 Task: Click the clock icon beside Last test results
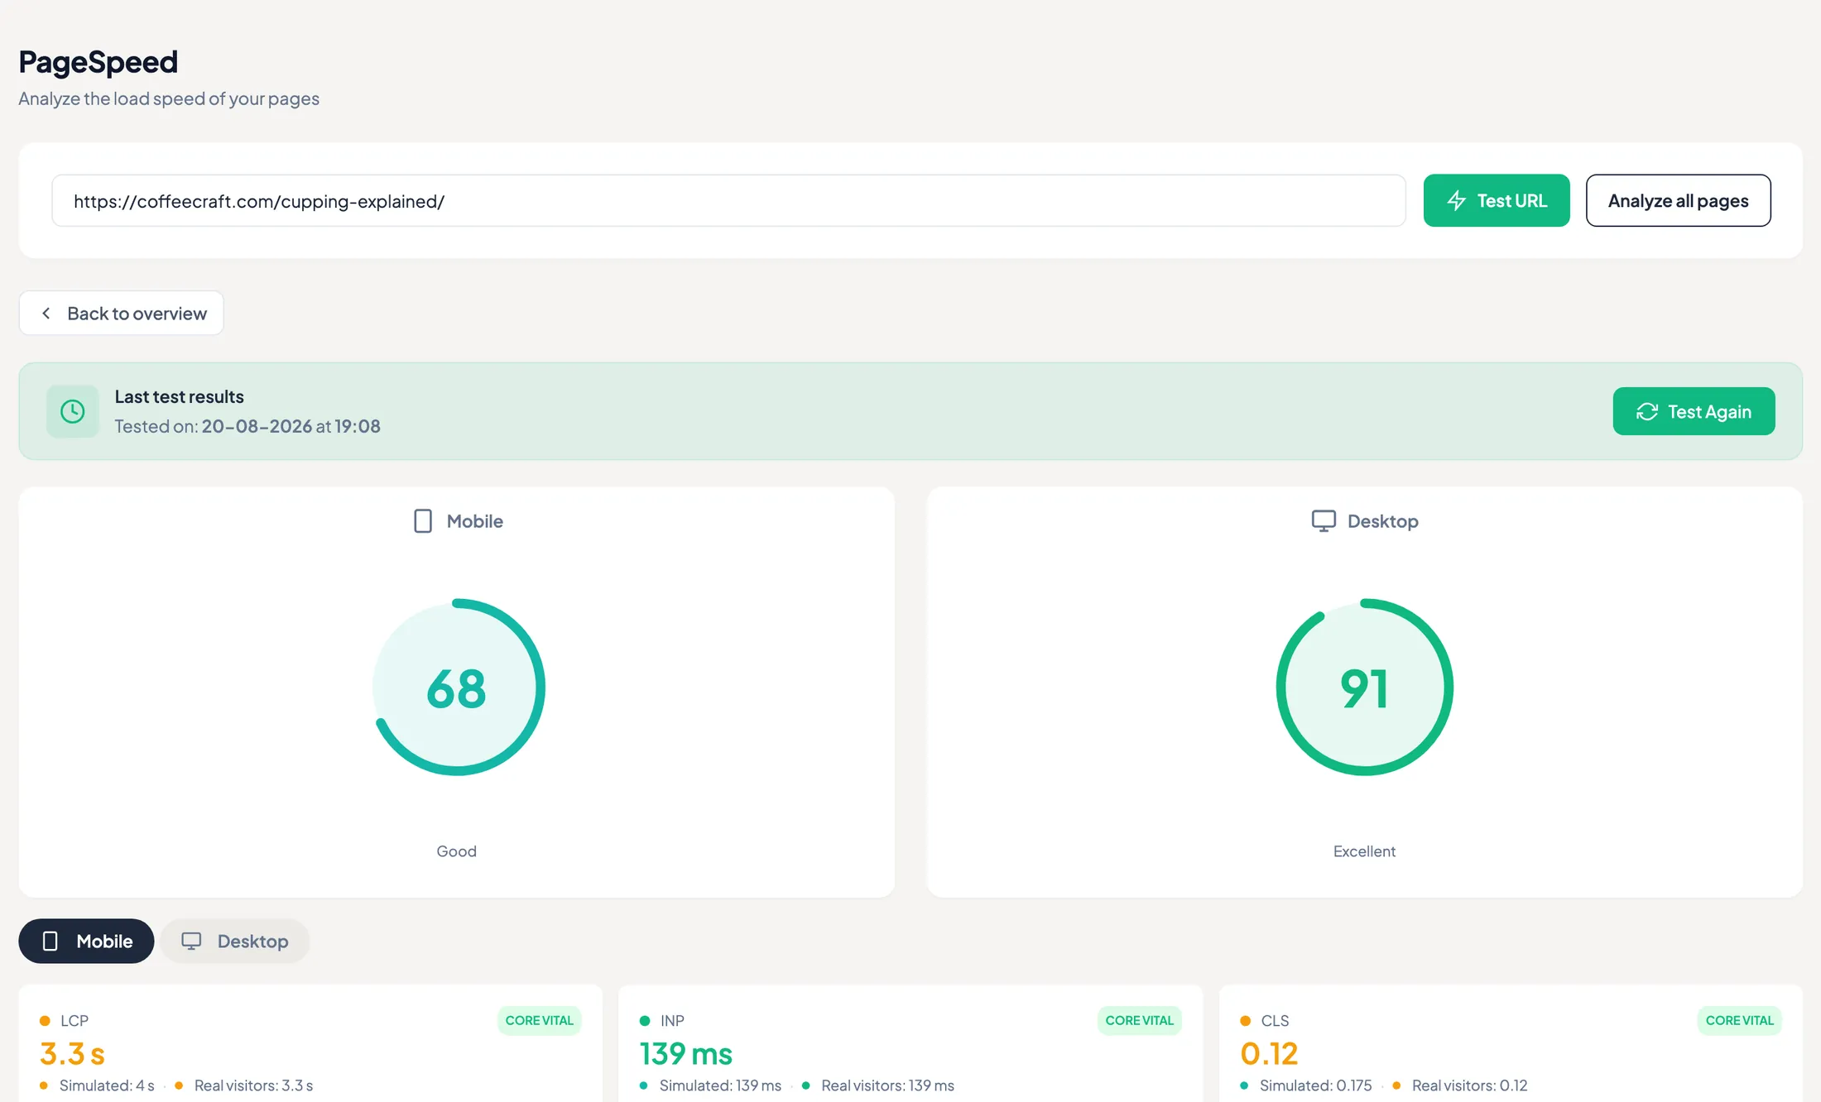click(73, 411)
